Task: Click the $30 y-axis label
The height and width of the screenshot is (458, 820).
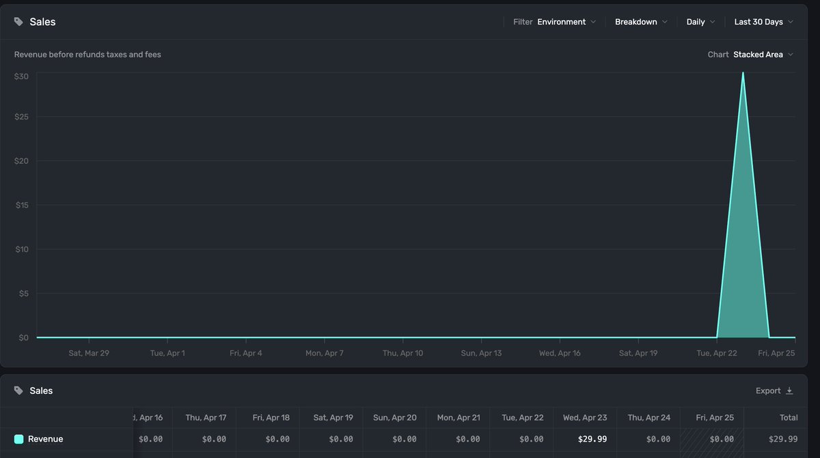Action: (x=21, y=76)
